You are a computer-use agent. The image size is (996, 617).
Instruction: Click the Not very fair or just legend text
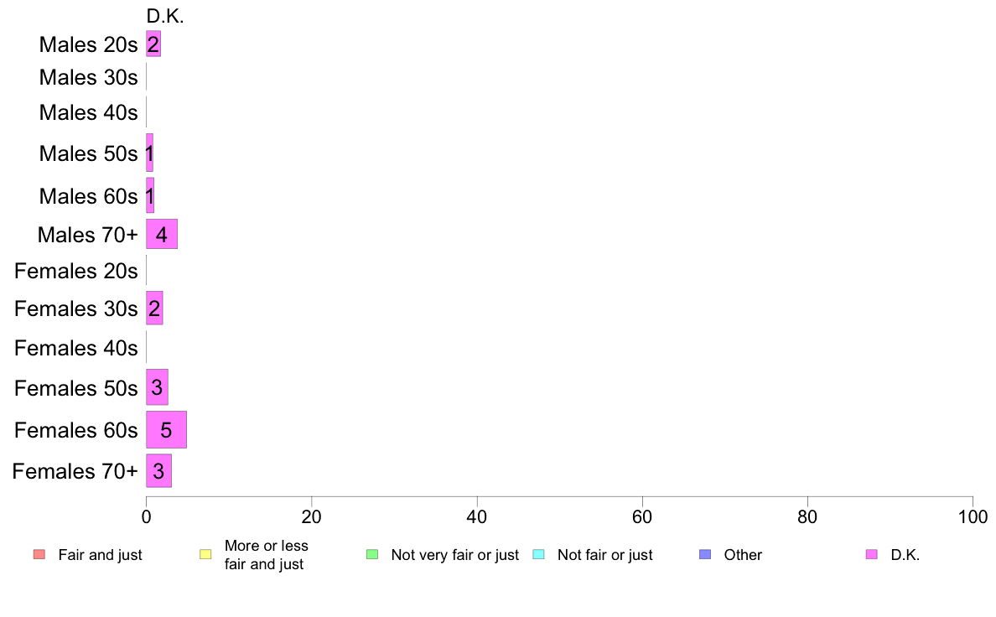pyautogui.click(x=454, y=555)
